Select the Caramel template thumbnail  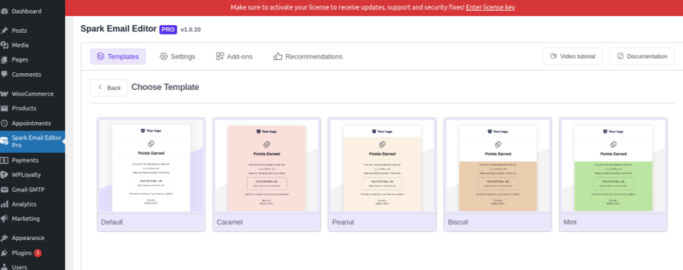(x=267, y=166)
